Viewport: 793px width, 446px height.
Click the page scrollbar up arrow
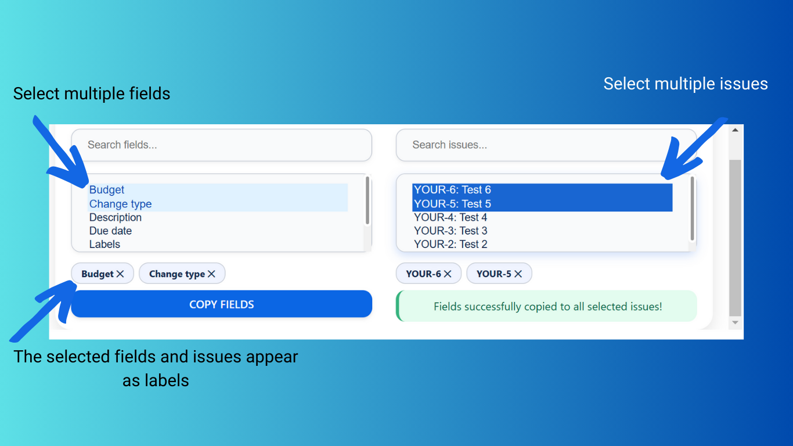click(x=735, y=130)
